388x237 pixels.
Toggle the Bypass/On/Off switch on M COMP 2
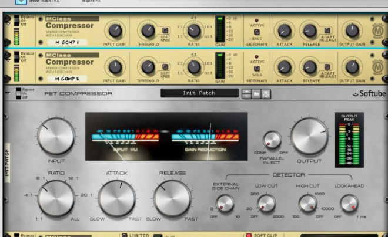16,57
